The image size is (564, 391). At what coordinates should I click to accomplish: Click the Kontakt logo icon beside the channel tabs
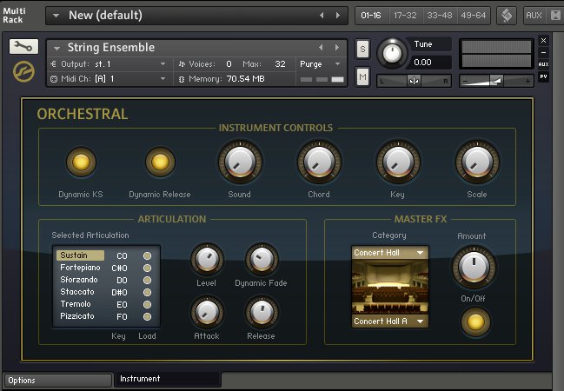pyautogui.click(x=508, y=16)
